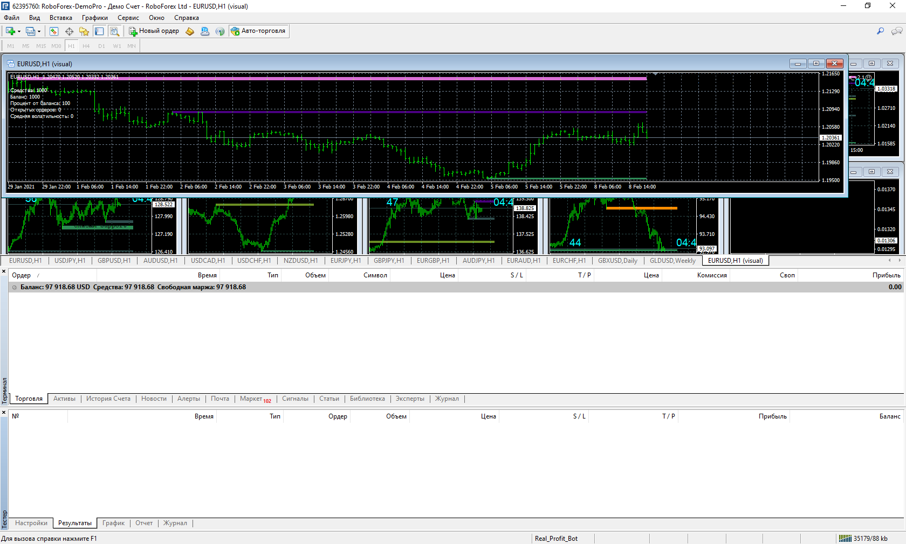
Task: Open the Navigator folder-star icon
Action: click(x=84, y=31)
